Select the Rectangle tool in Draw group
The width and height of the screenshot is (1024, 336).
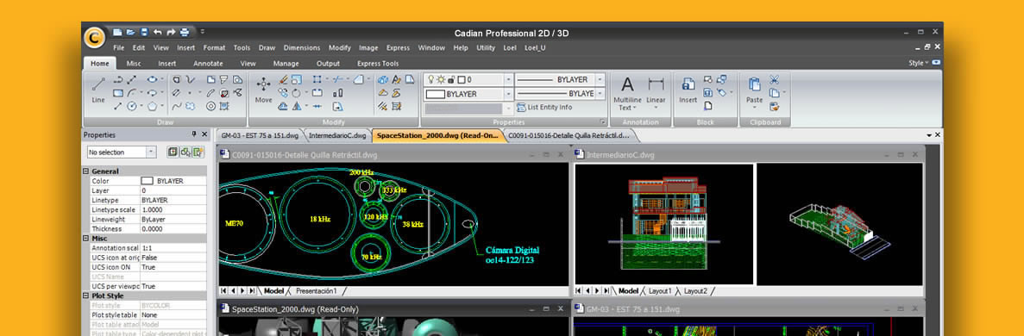click(x=118, y=93)
